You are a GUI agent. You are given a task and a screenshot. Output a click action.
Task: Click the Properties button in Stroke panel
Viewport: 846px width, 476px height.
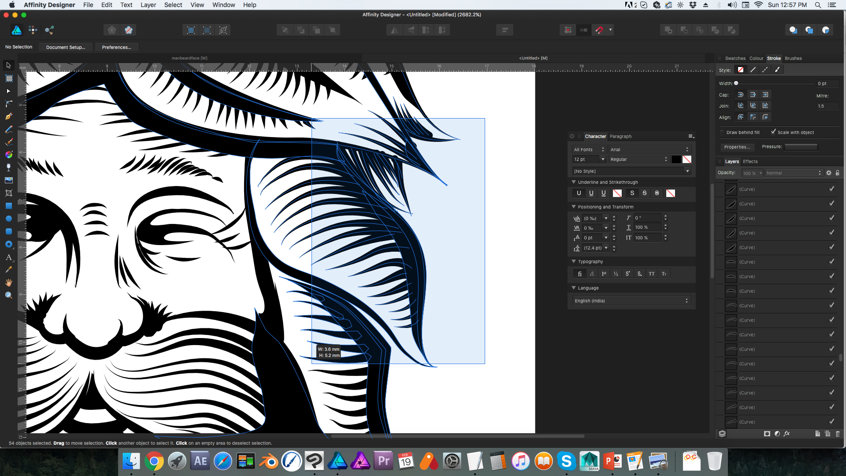(737, 147)
